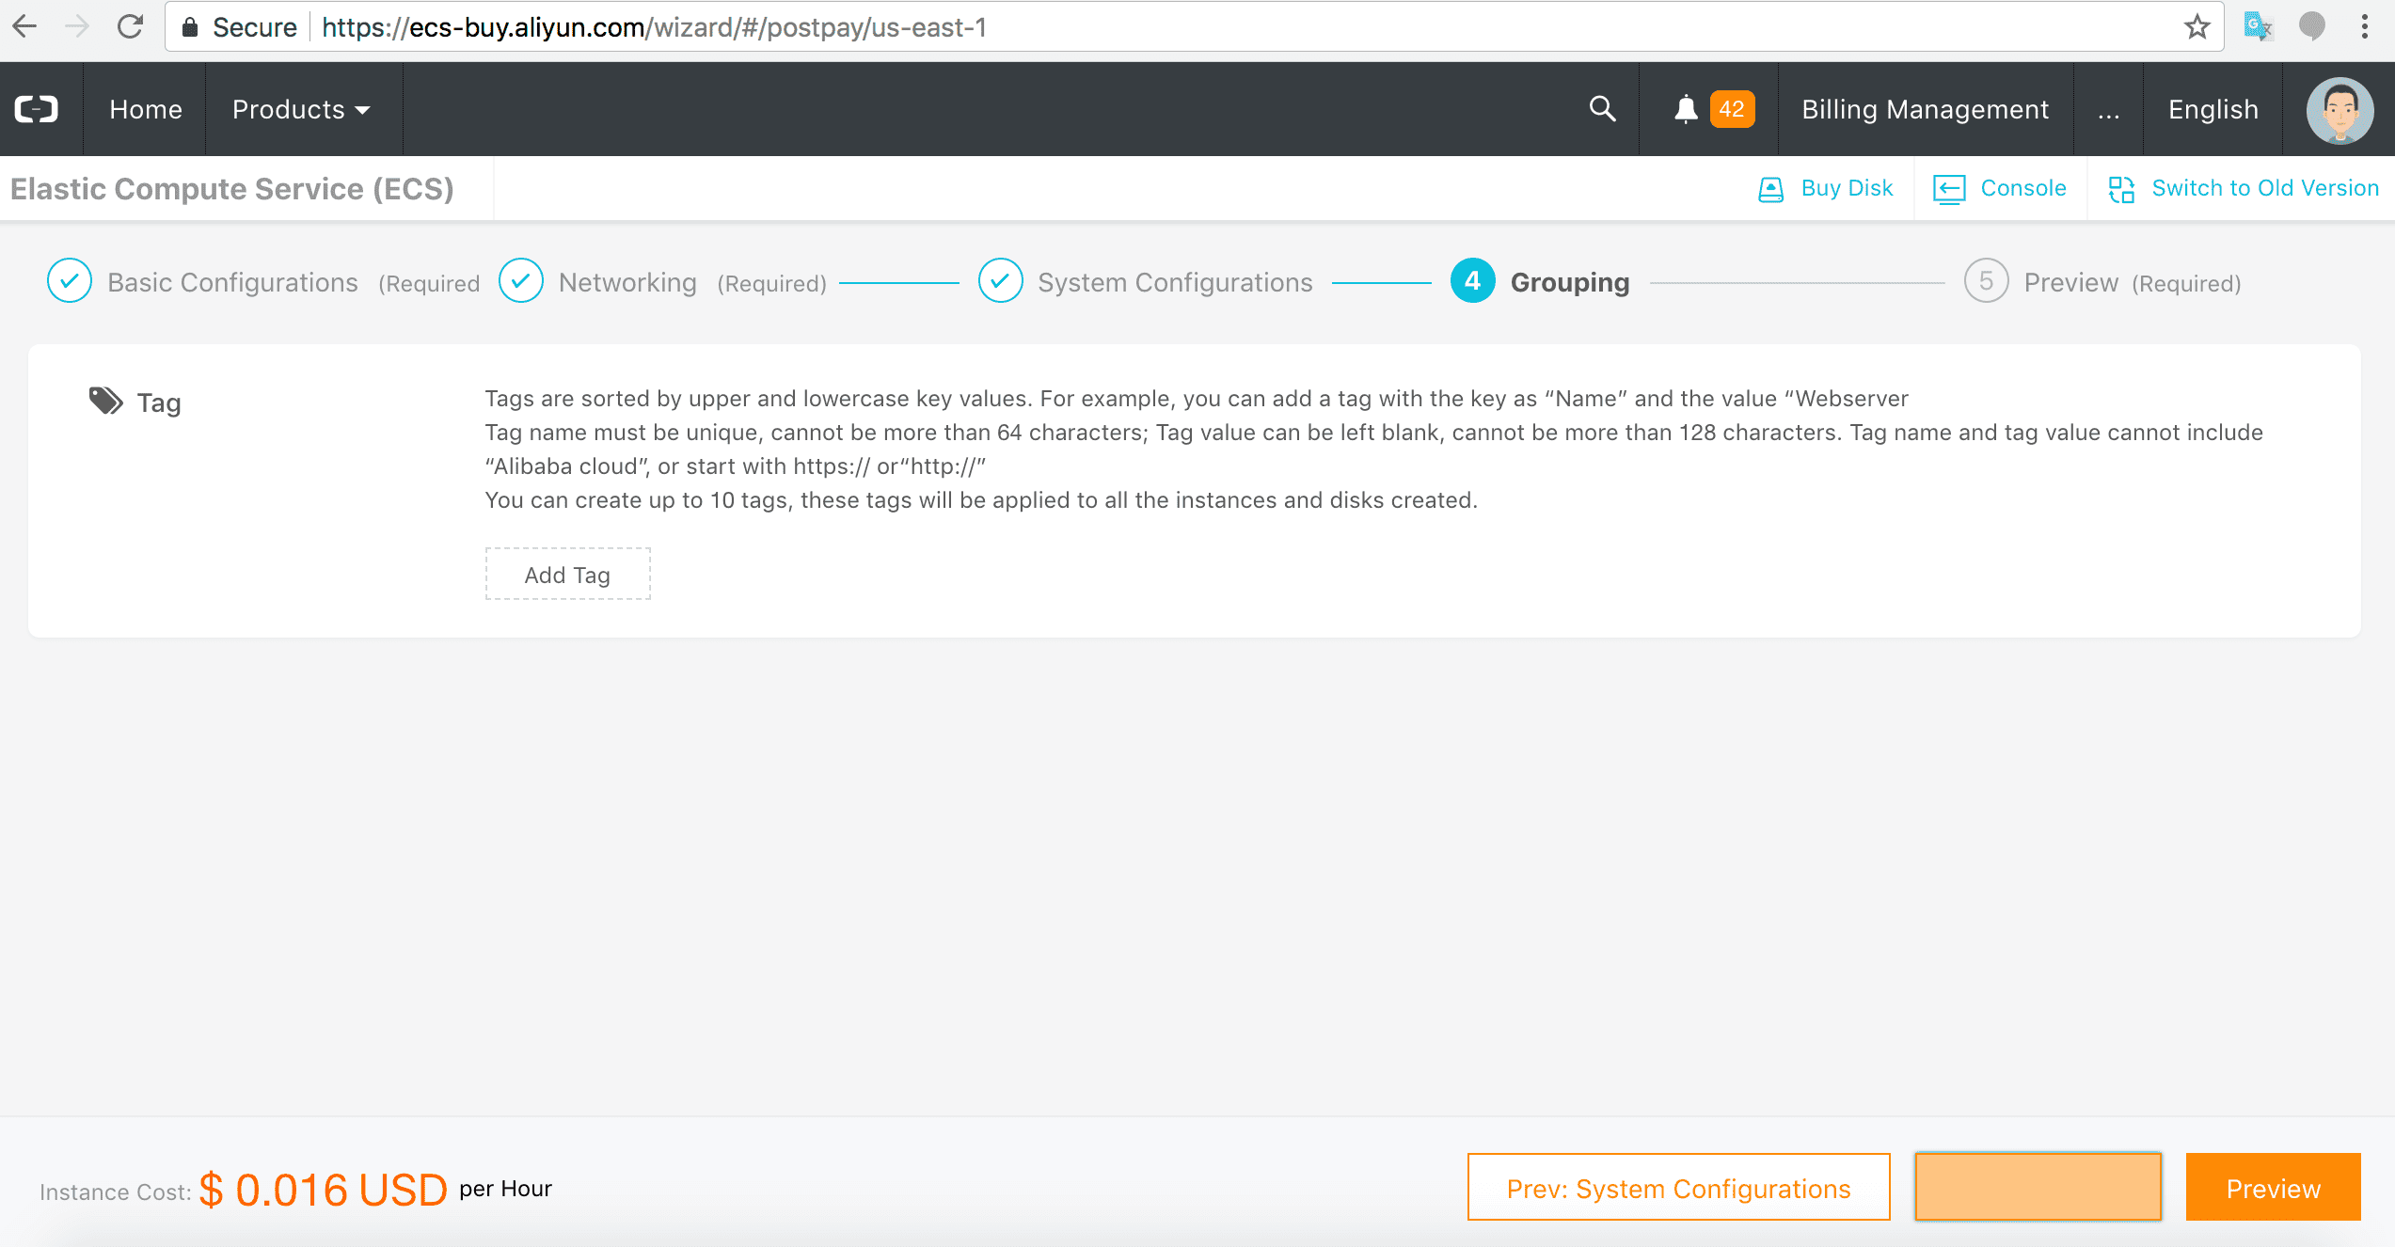This screenshot has width=2395, height=1247.
Task: Click the Alibaba Cloud logo icon
Action: [x=37, y=109]
